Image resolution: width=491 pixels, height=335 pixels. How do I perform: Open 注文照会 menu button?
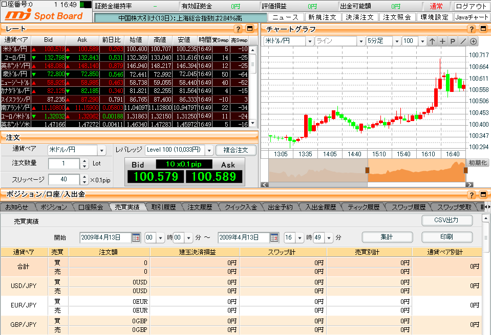(397, 17)
